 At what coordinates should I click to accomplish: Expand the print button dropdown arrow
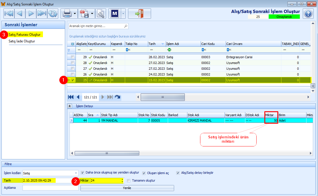point(74,13)
